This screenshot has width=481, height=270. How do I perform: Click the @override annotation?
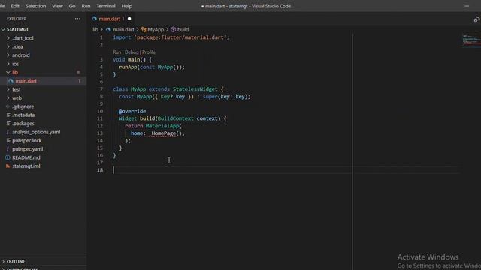click(132, 111)
